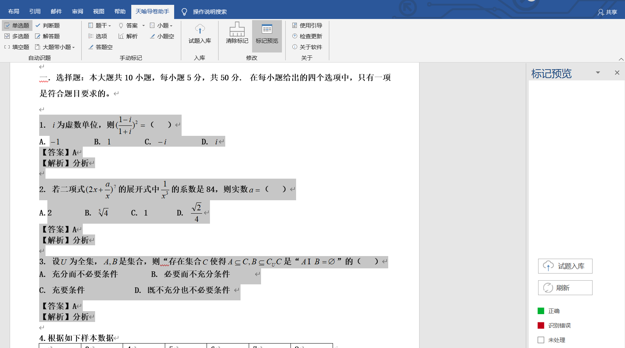Toggle the 单选题 checkbox button

click(x=17, y=26)
